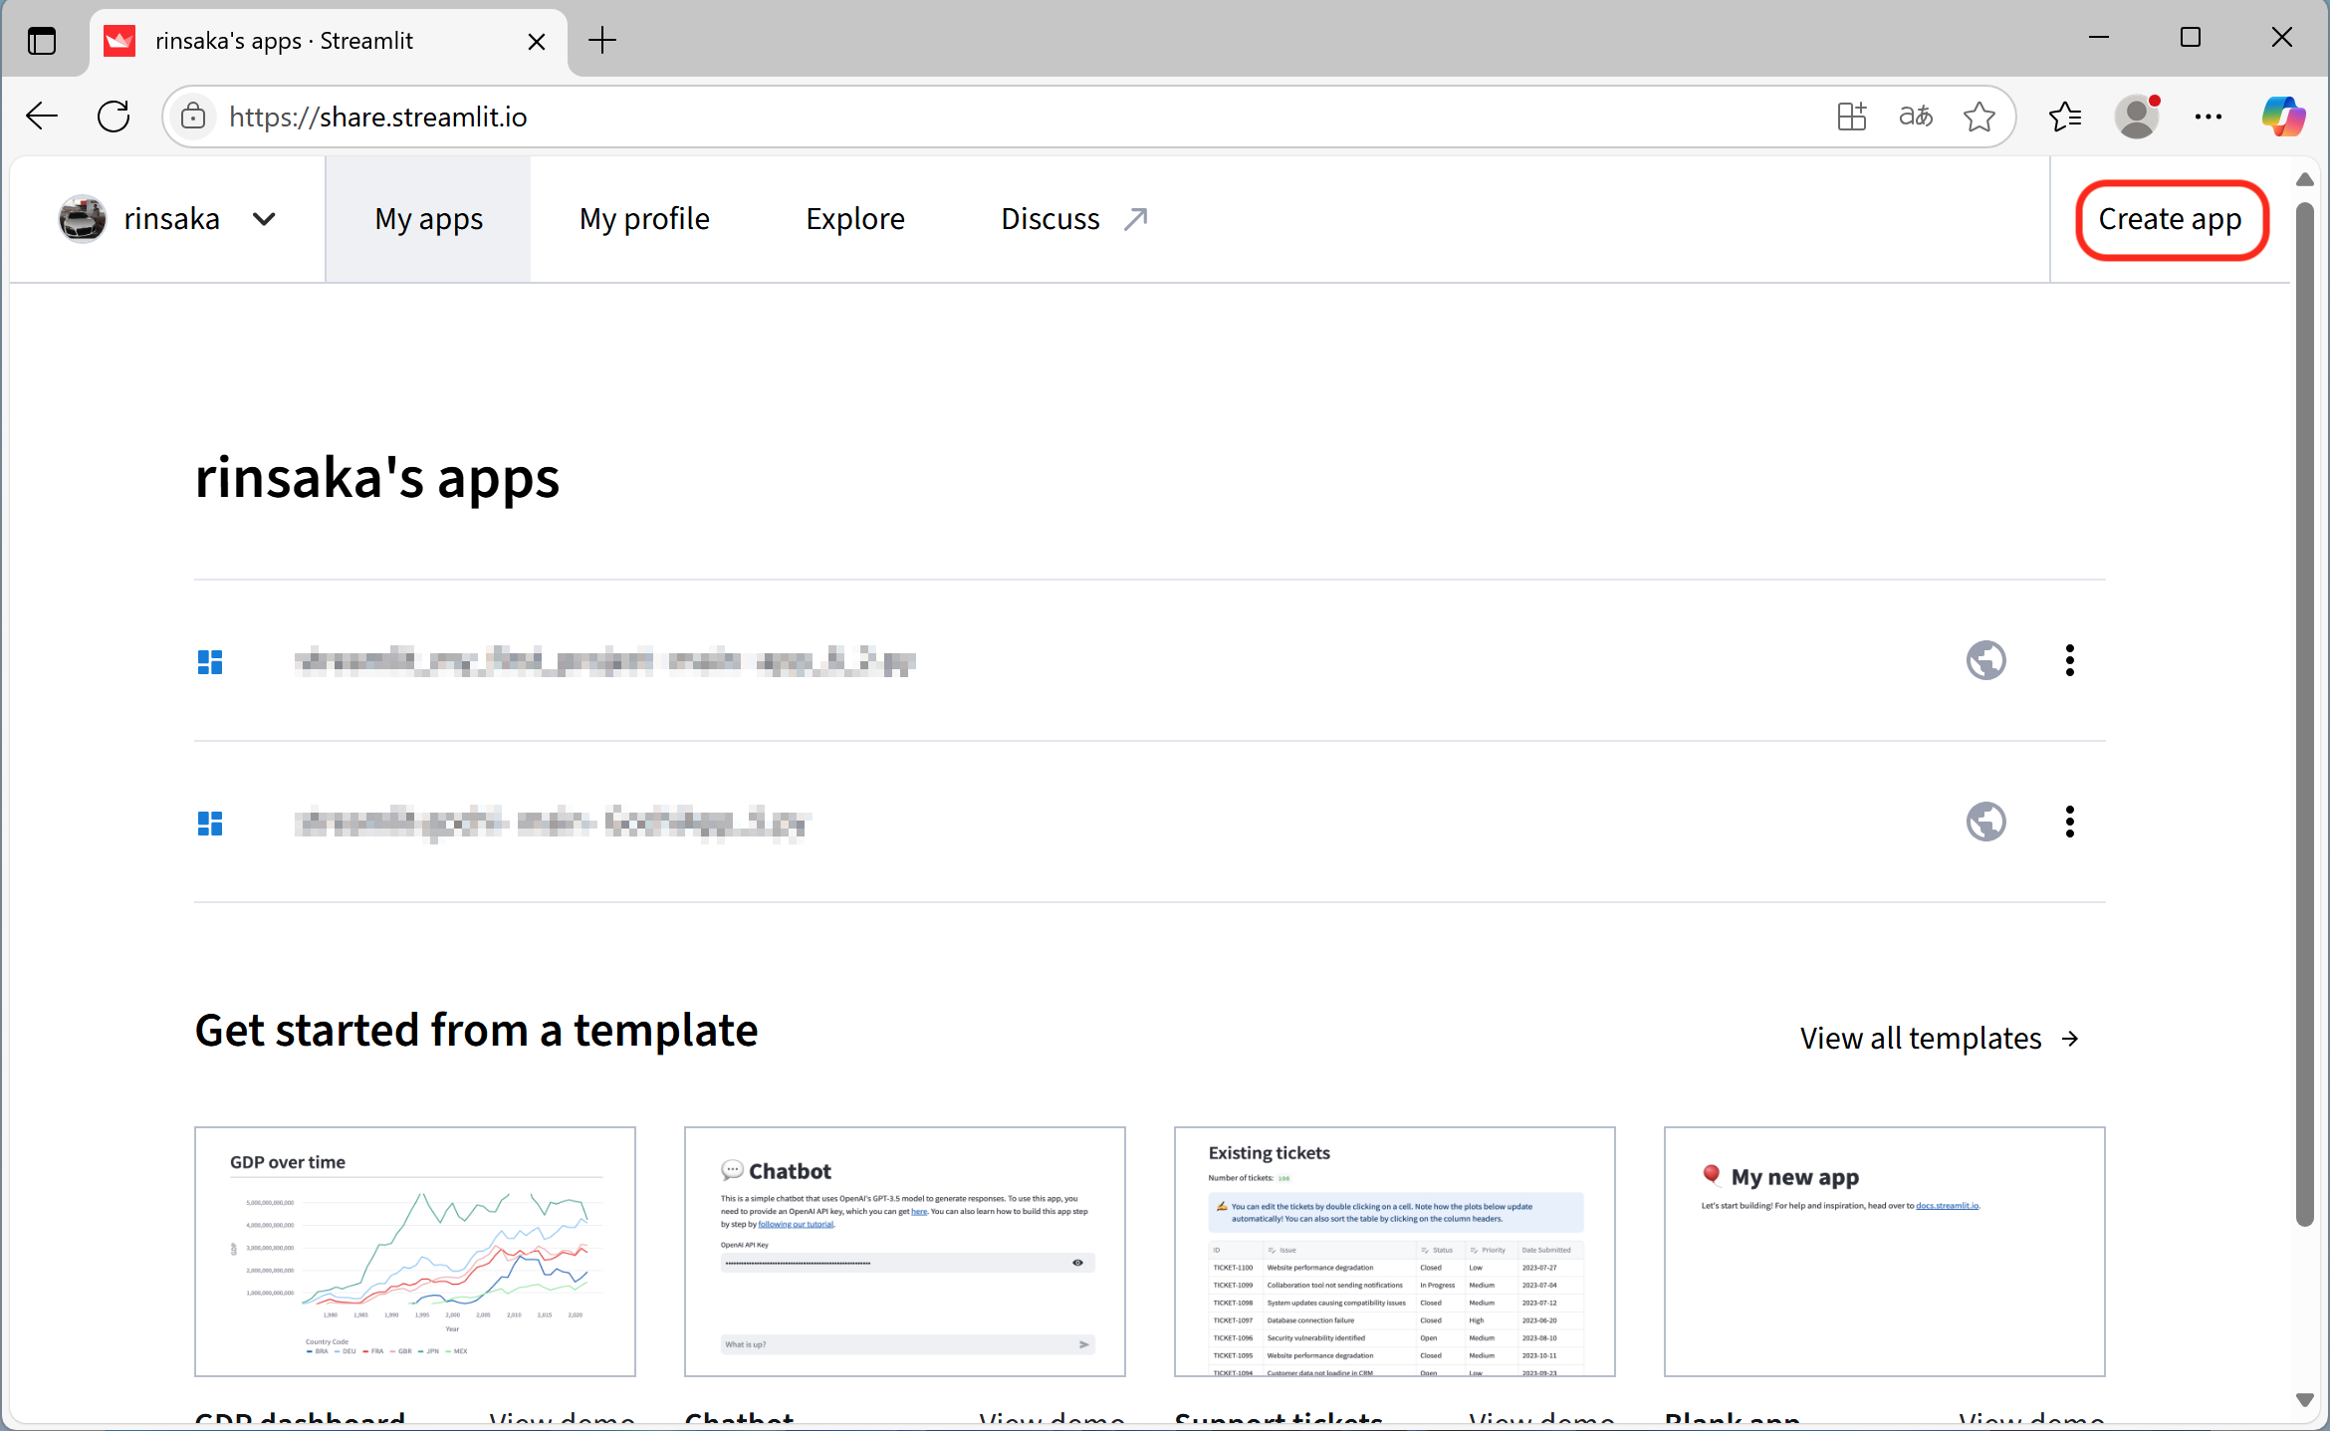Click the browser Back arrow
Viewport: 2330px width, 1431px height.
pos(42,117)
